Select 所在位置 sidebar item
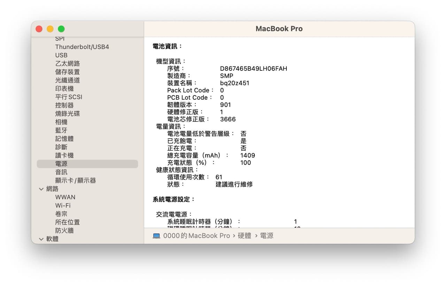The image size is (446, 285). (x=68, y=222)
